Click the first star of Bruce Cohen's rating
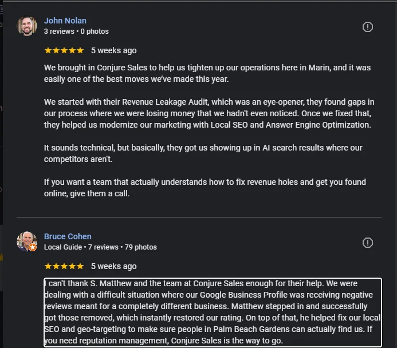Screen dimensions: 397x348 48,266
